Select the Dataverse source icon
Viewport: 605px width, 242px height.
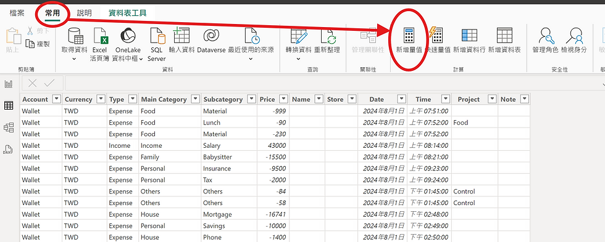(x=211, y=36)
